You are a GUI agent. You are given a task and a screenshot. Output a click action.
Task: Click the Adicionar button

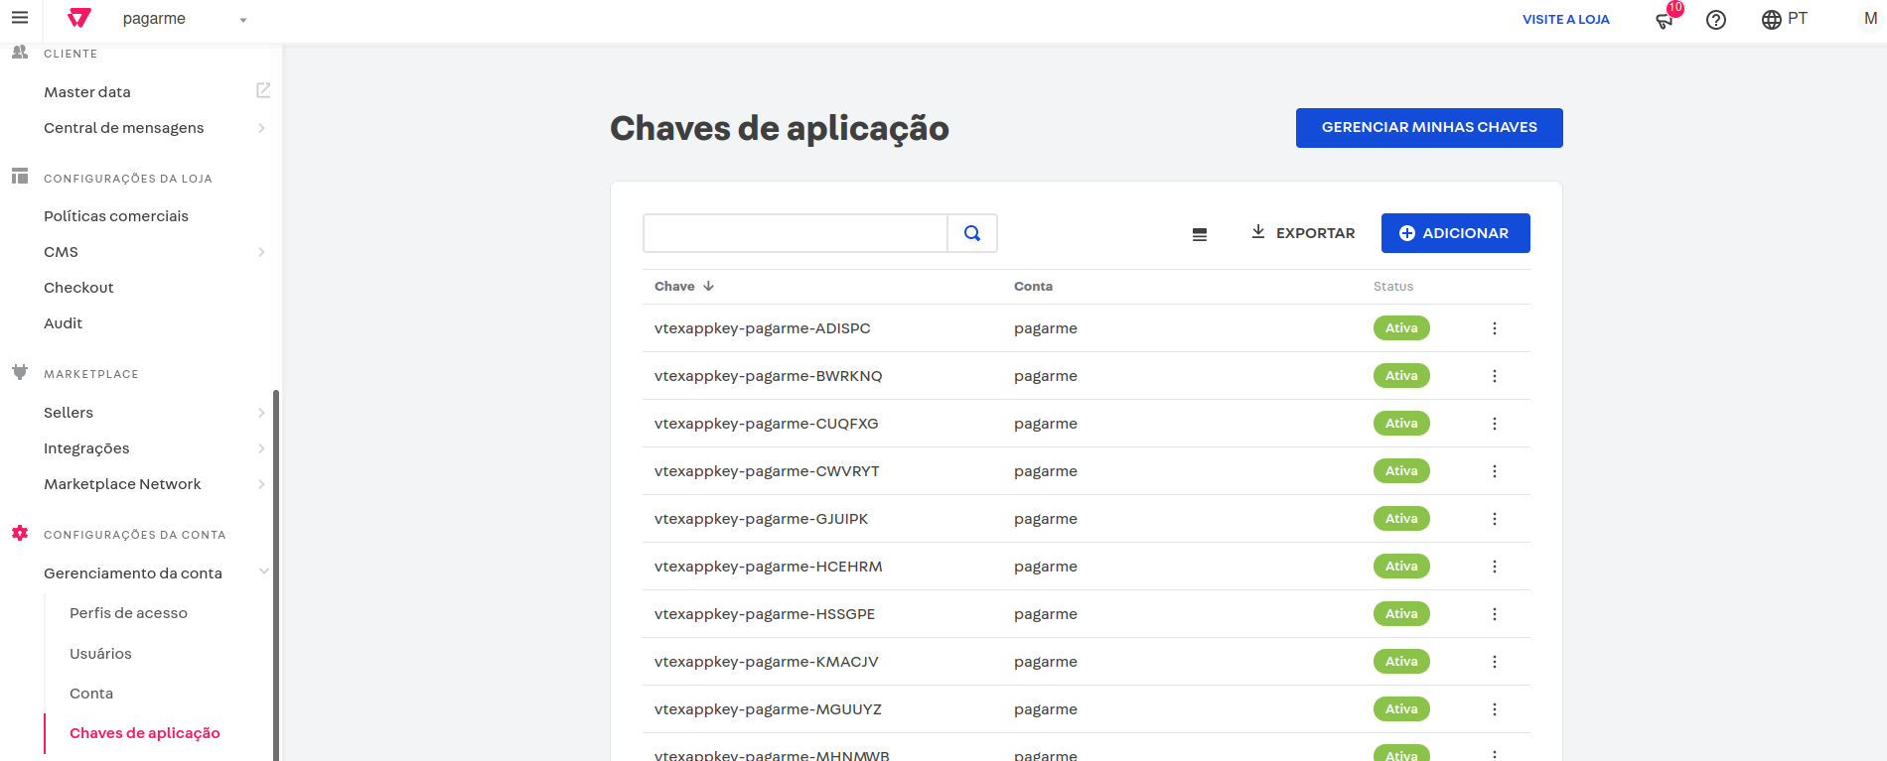(1455, 233)
